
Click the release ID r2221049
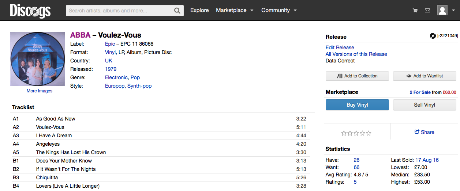[x=447, y=36]
